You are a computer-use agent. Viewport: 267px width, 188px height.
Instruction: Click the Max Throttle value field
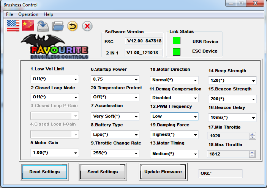coord(227,154)
